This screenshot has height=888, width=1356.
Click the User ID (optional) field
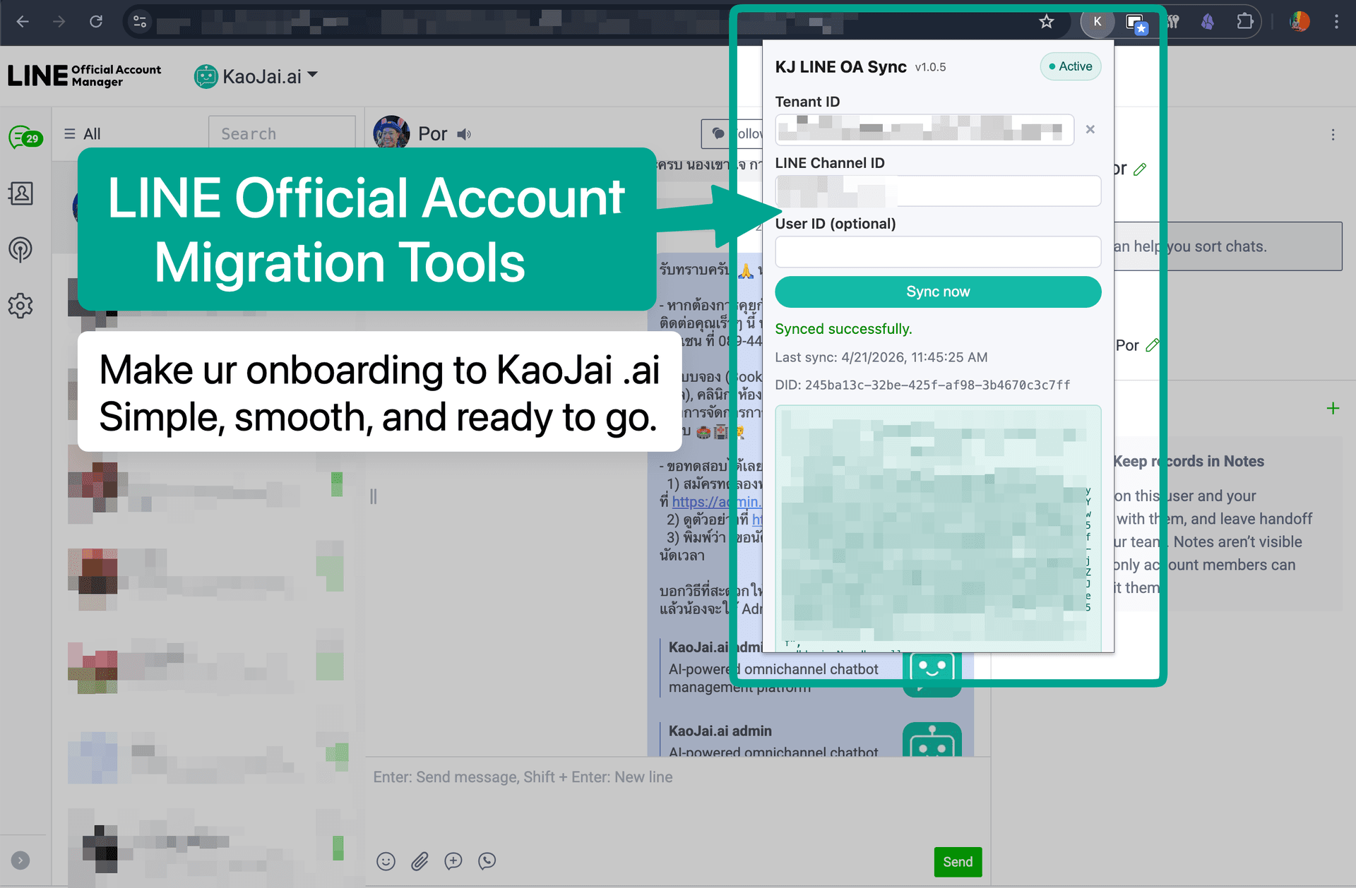click(938, 252)
